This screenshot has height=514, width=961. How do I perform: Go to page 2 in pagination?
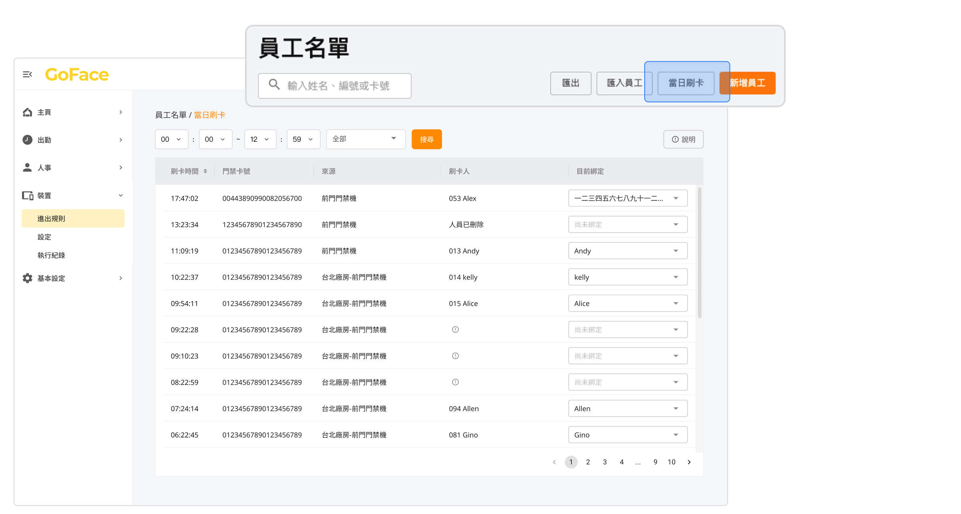click(x=588, y=462)
